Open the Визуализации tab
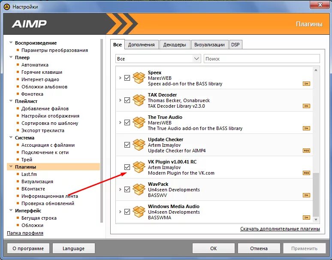Image resolution: width=332 pixels, height=260 pixels. (x=209, y=45)
